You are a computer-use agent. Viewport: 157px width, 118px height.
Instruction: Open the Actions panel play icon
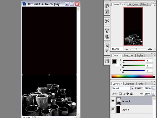pos(107,12)
